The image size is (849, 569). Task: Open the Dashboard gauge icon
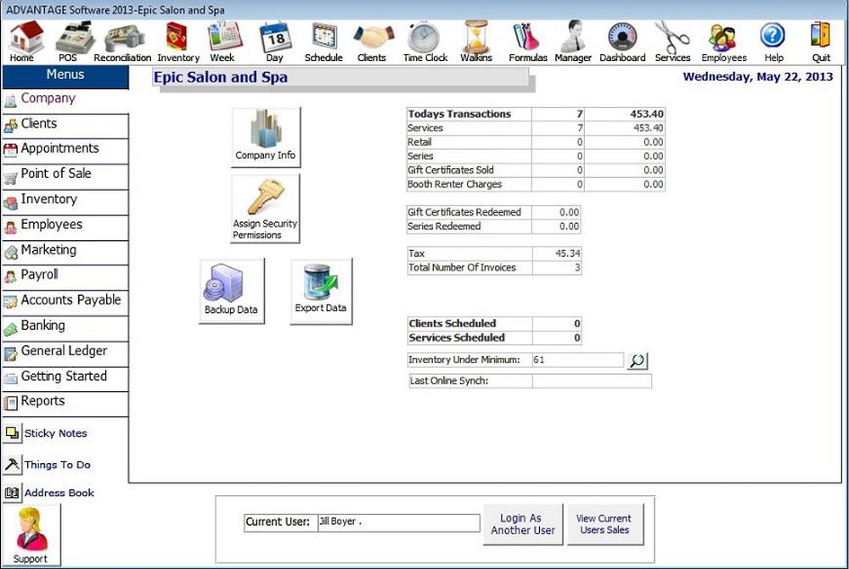point(622,42)
